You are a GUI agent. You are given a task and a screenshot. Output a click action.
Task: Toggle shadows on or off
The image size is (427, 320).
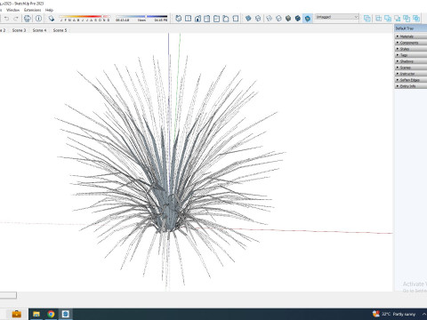[52, 19]
